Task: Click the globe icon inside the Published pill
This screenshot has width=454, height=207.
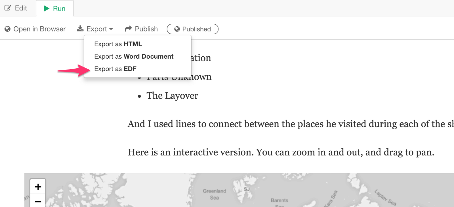Action: click(177, 29)
